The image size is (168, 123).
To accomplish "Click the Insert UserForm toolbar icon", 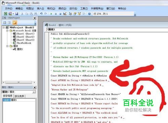I will [10, 14].
